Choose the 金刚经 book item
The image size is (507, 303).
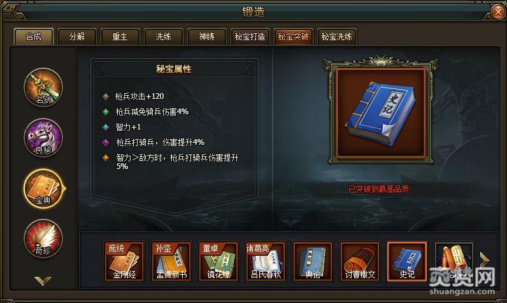coord(124,262)
